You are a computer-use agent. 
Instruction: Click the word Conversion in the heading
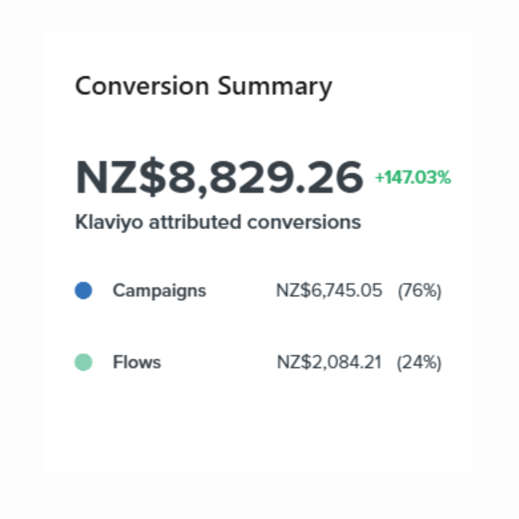(x=142, y=86)
